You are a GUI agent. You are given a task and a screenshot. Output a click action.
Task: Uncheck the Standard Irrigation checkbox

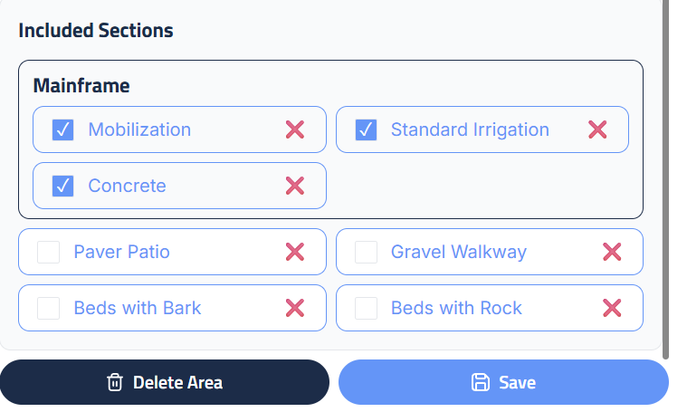tap(366, 129)
